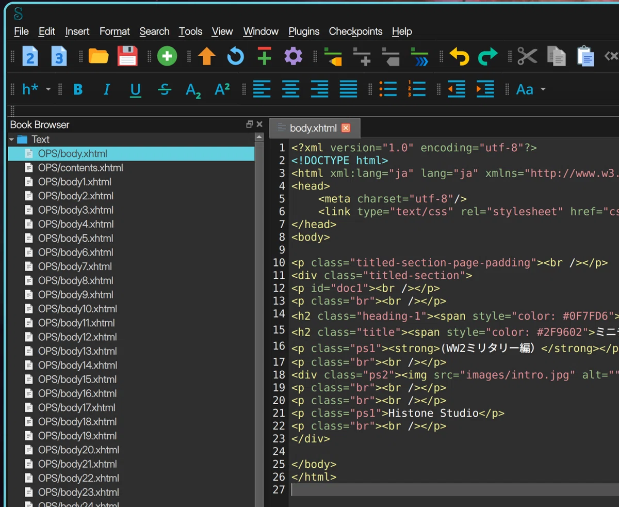The height and width of the screenshot is (507, 619).
Task: Select OPS/contents.xhtml in Book Browser
Action: click(80, 168)
